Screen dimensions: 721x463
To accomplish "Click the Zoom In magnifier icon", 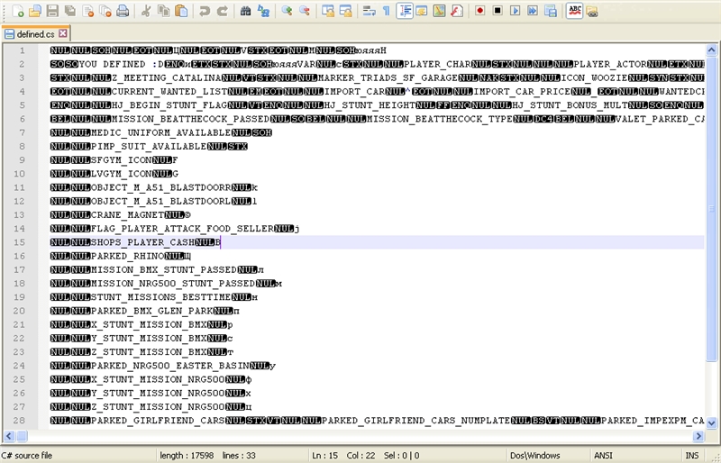I will coord(287,11).
